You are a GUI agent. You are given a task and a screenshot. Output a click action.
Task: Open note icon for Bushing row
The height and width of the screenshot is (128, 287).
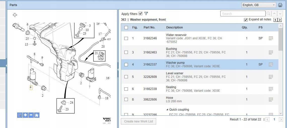click(x=271, y=52)
